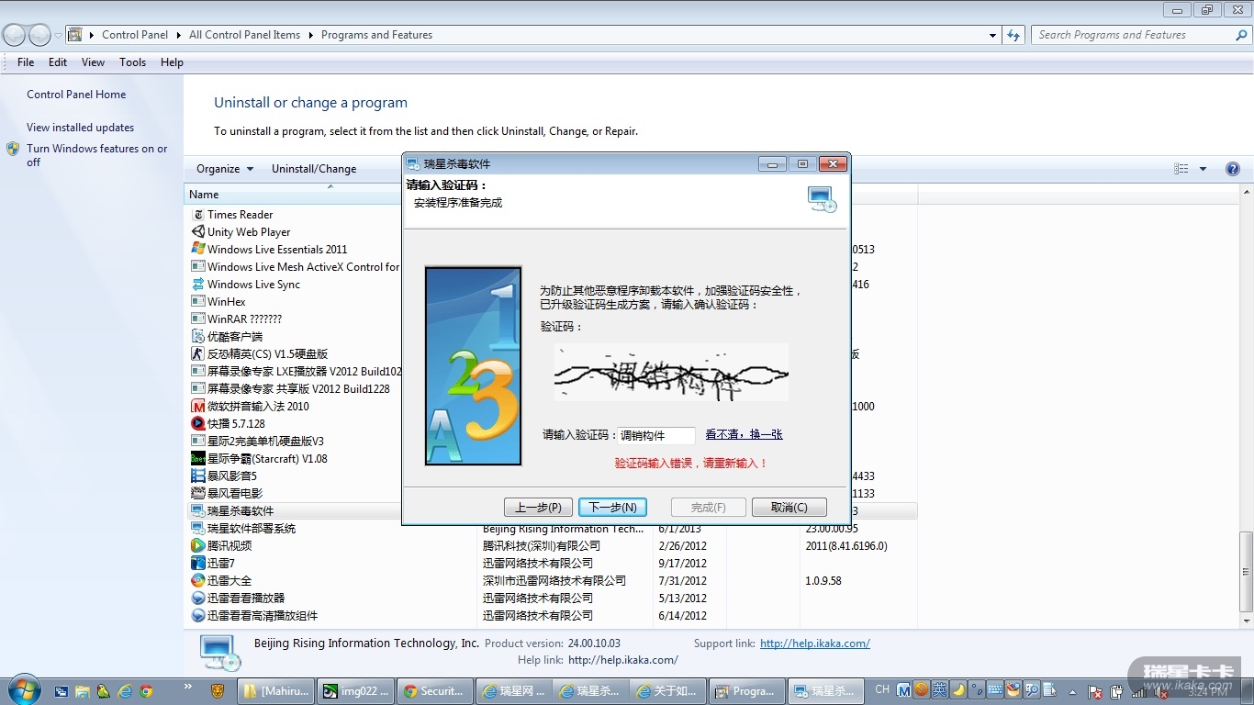The height and width of the screenshot is (705, 1254).
Task: Open Control Panel Home link
Action: pos(76,95)
